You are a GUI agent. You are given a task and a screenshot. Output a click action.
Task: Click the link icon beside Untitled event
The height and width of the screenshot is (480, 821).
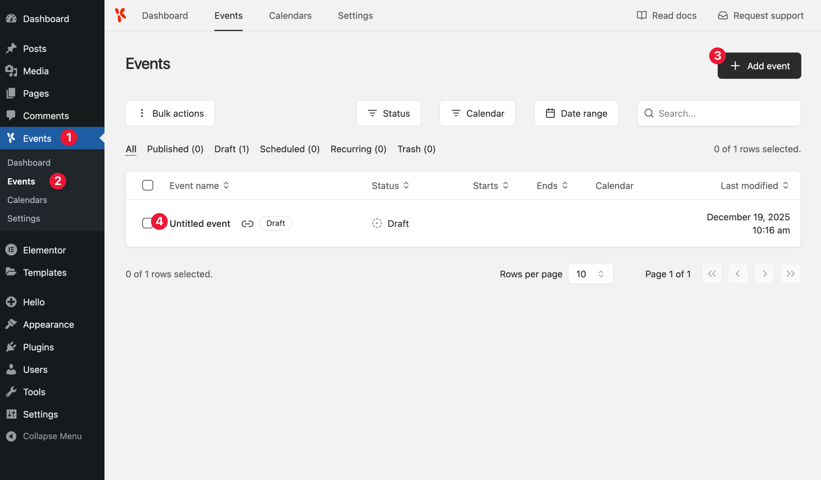pos(247,223)
